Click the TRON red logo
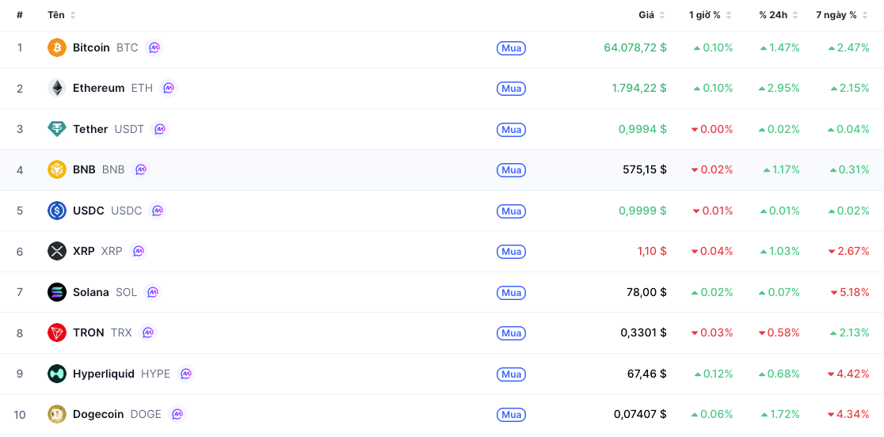 [57, 332]
